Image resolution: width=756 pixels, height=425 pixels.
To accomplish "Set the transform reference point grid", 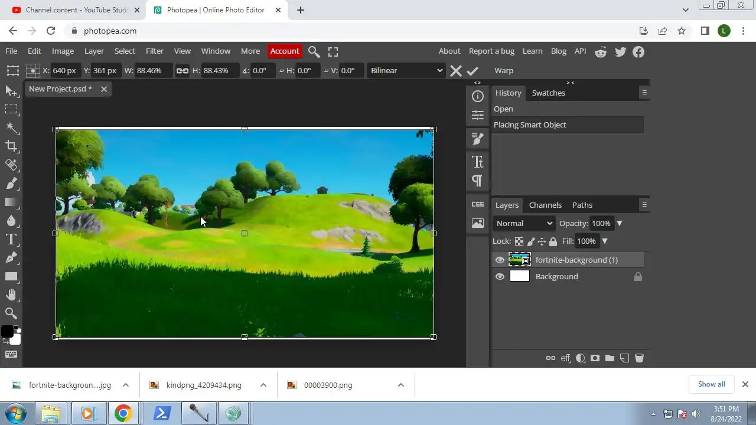I will [x=34, y=71].
